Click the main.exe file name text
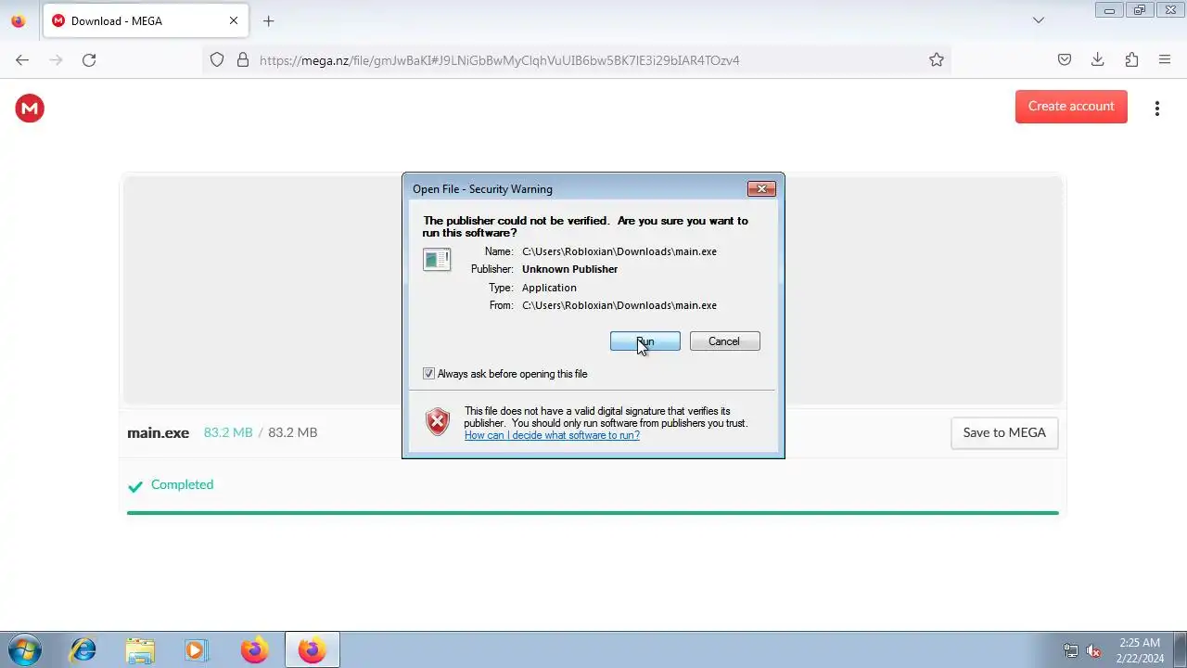 click(x=159, y=432)
